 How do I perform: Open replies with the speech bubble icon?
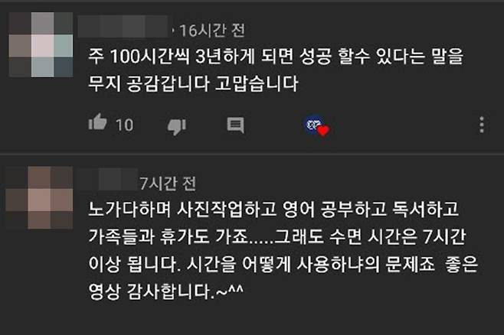(235, 125)
